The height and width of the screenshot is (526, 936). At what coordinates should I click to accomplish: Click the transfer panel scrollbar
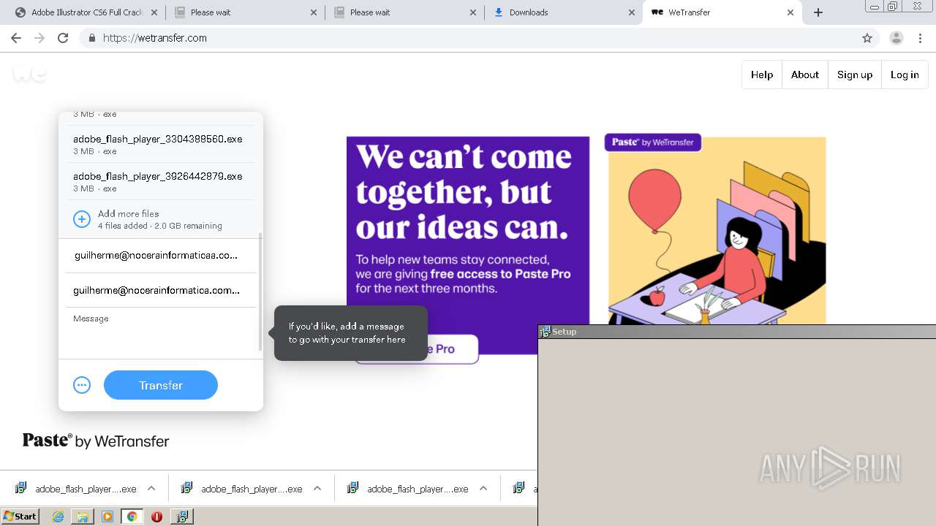pyautogui.click(x=260, y=292)
